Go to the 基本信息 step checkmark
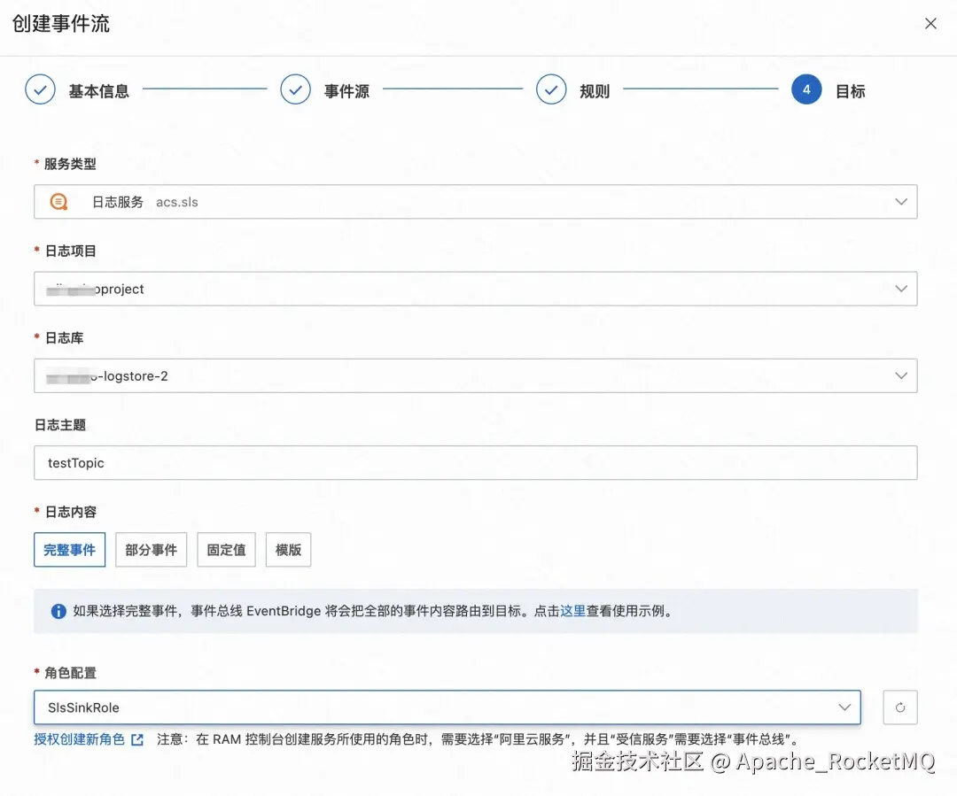The width and height of the screenshot is (957, 796). tap(40, 89)
